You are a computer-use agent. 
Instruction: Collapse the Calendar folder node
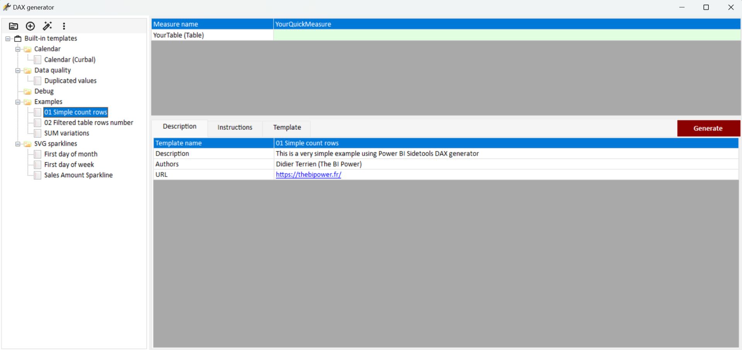tap(18, 49)
